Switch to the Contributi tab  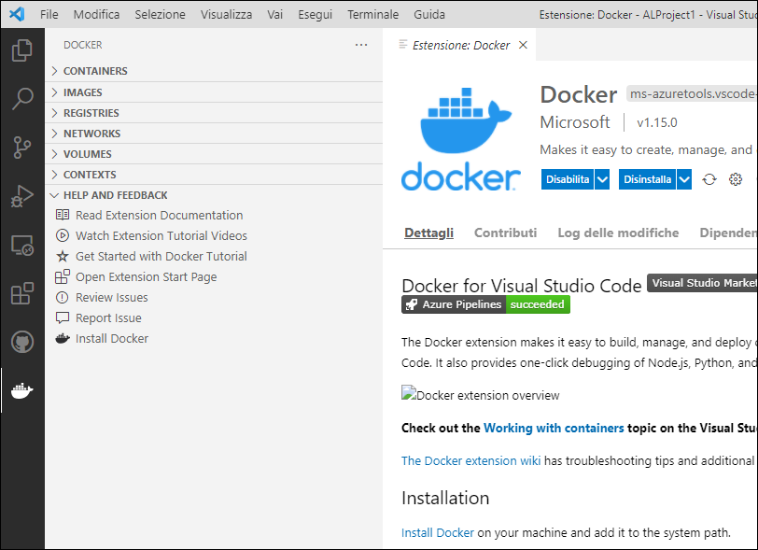click(x=505, y=233)
